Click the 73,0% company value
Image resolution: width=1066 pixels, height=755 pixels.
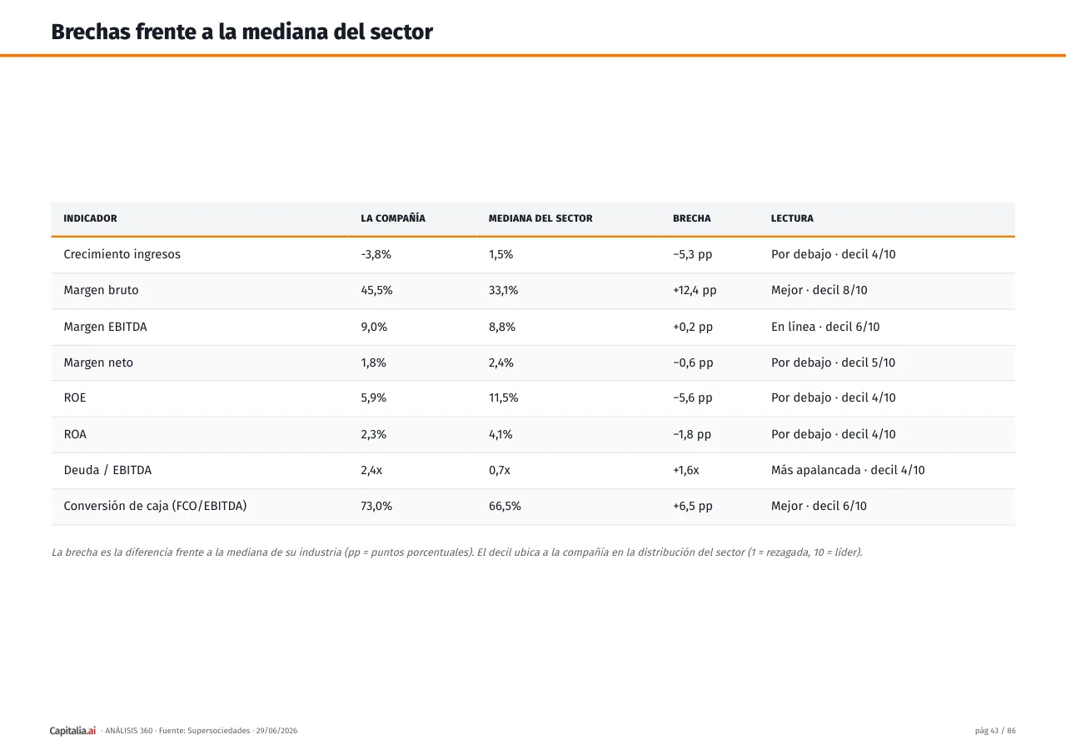coord(376,506)
